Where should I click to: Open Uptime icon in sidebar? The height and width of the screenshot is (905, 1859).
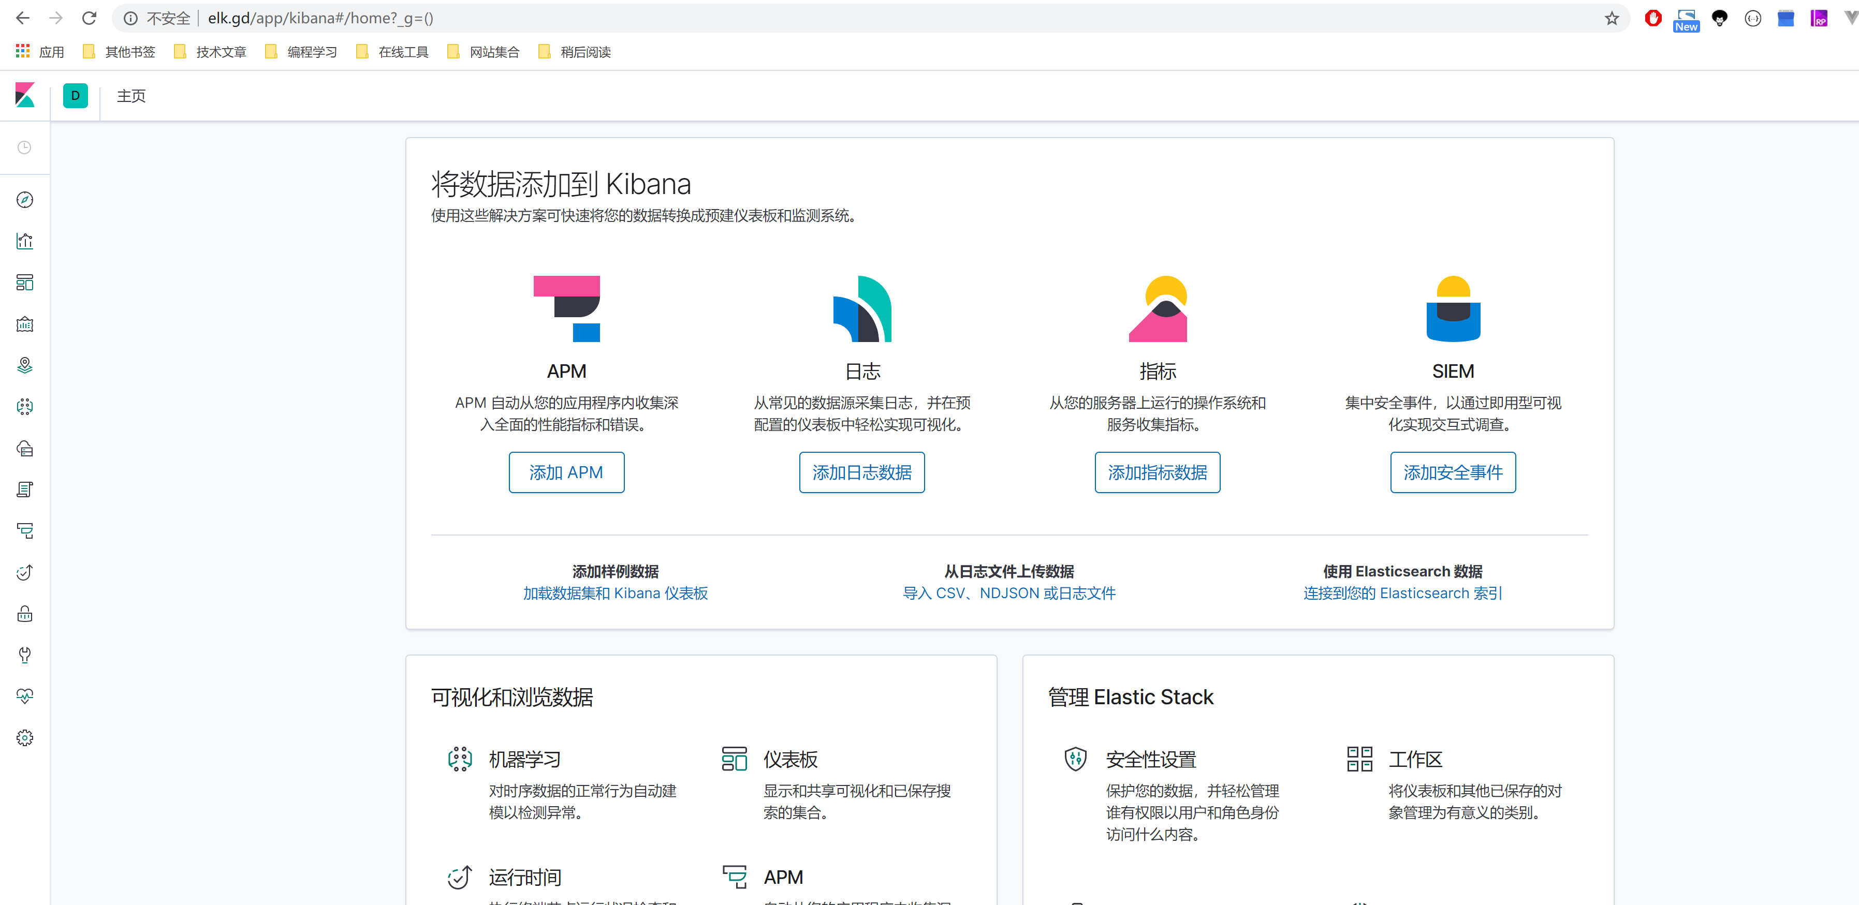pos(24,573)
